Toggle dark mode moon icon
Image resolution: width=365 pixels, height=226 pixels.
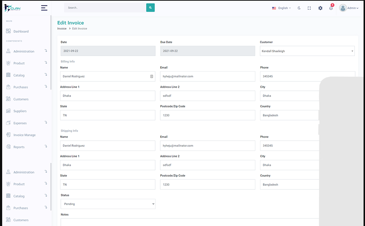299,8
